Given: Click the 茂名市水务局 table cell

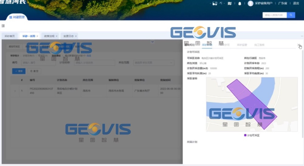Looking at the screenshot, I should 116,91.
